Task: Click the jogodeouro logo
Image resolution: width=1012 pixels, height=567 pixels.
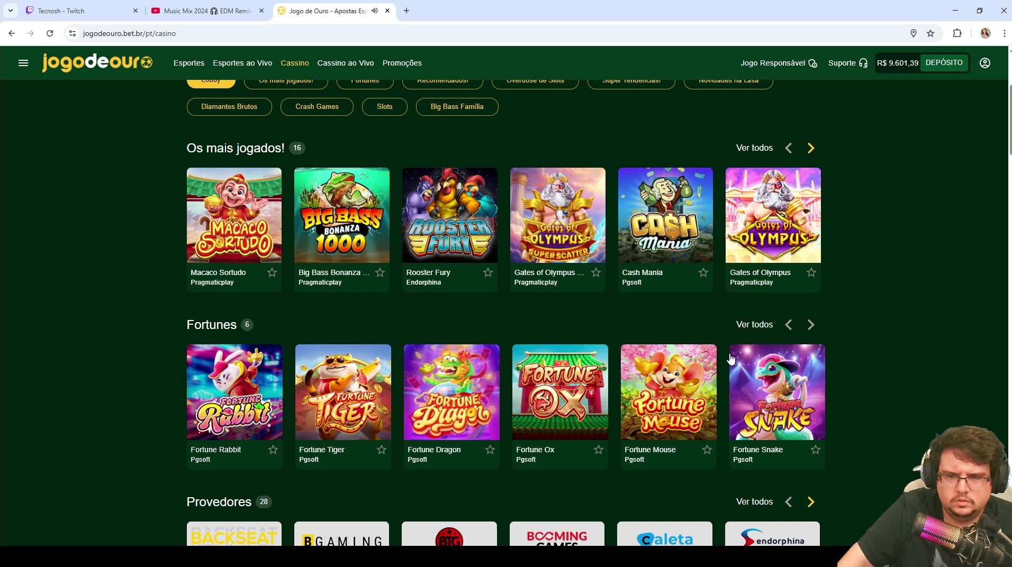Action: [x=97, y=62]
